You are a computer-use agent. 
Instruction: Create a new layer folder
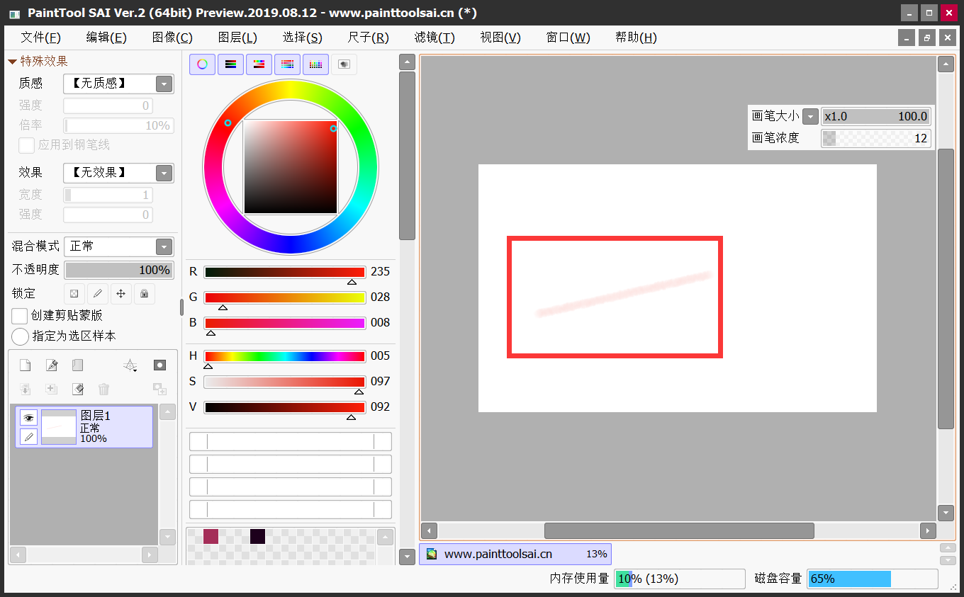point(77,365)
